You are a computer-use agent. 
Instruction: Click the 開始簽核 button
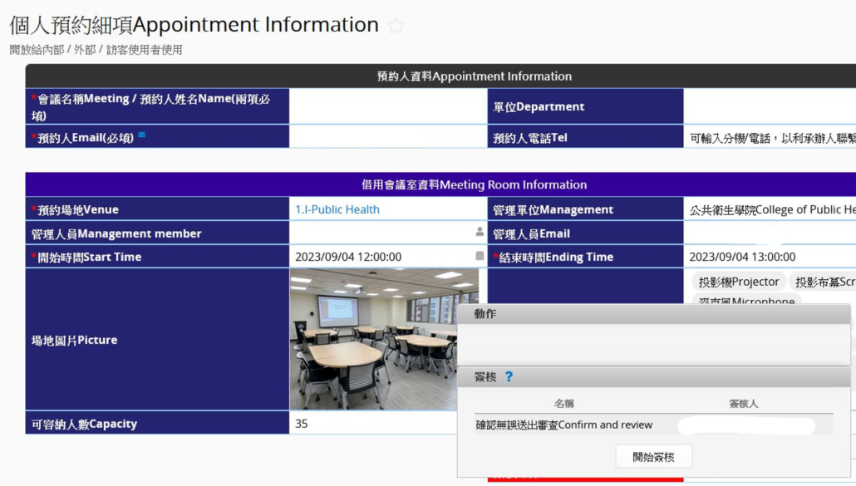coord(653,457)
